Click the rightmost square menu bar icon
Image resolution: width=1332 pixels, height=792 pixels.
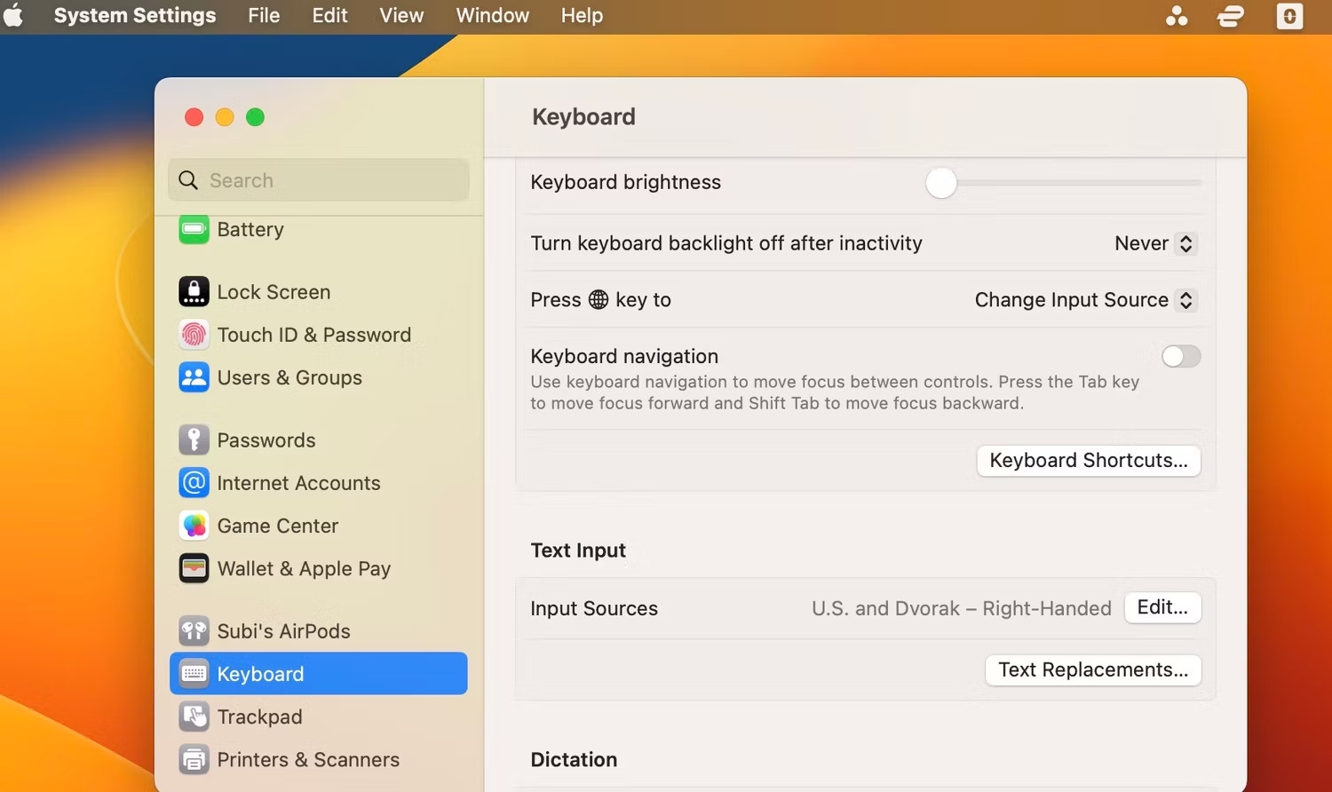tap(1289, 16)
